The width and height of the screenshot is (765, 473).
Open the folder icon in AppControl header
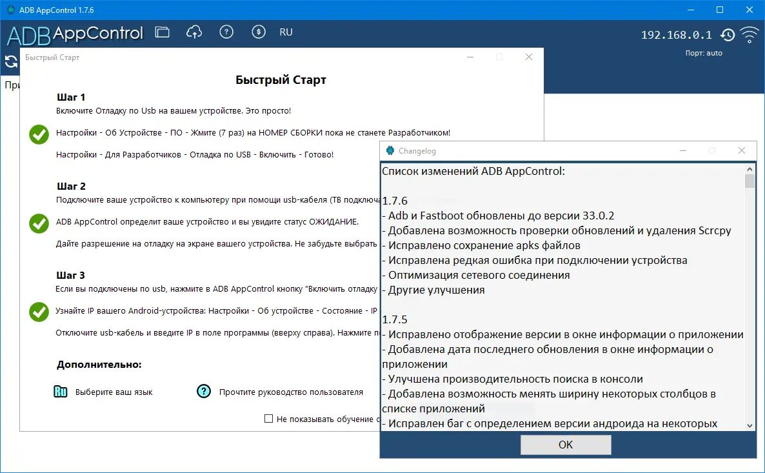tap(162, 32)
